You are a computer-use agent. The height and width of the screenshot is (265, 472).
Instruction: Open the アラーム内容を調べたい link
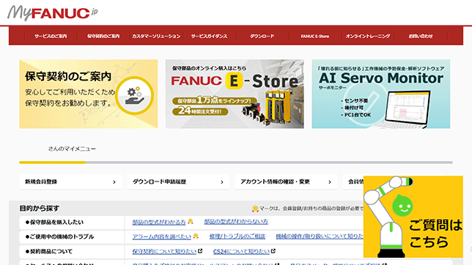point(162,236)
